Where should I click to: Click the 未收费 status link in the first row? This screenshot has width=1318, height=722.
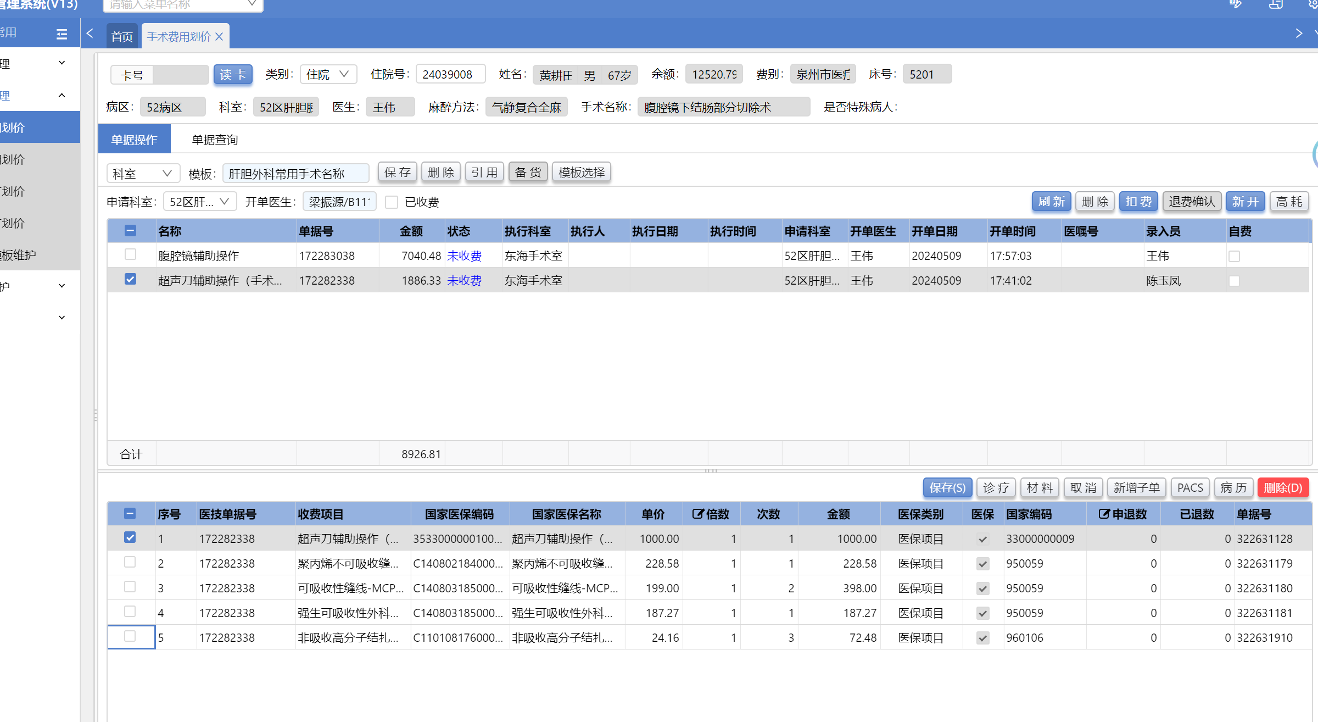click(x=464, y=256)
